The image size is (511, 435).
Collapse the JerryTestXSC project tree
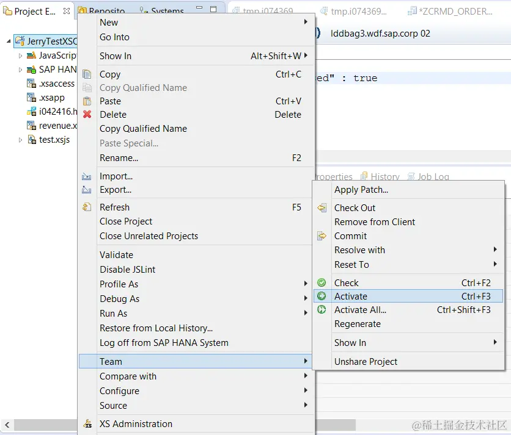click(x=9, y=41)
